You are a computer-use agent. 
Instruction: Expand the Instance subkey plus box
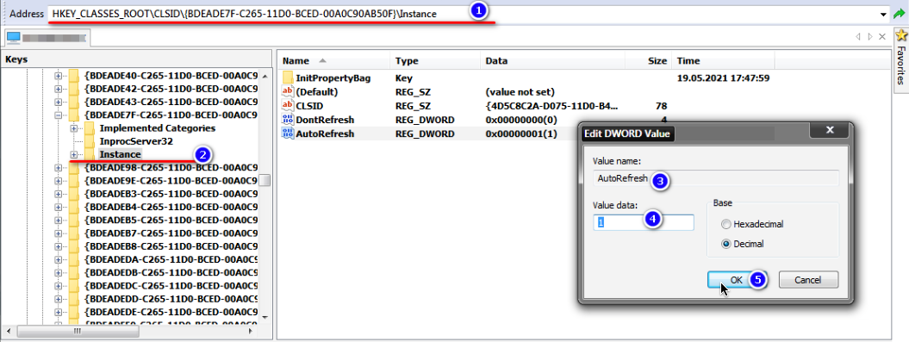[73, 154]
